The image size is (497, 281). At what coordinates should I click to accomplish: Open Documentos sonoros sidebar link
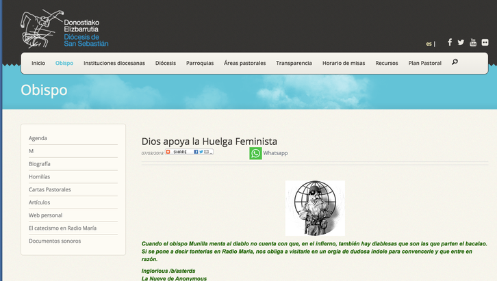(x=55, y=241)
